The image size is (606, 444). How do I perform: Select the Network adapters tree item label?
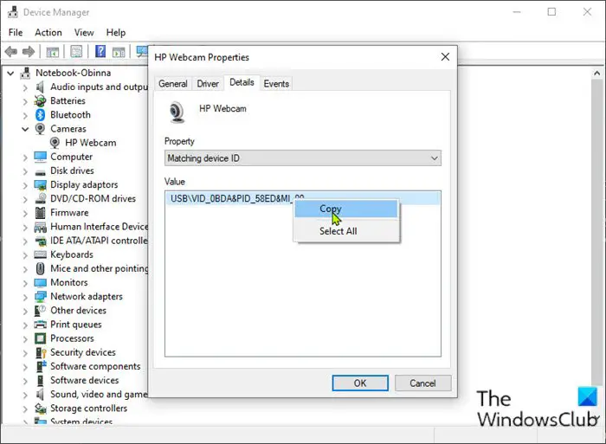pyautogui.click(x=87, y=296)
